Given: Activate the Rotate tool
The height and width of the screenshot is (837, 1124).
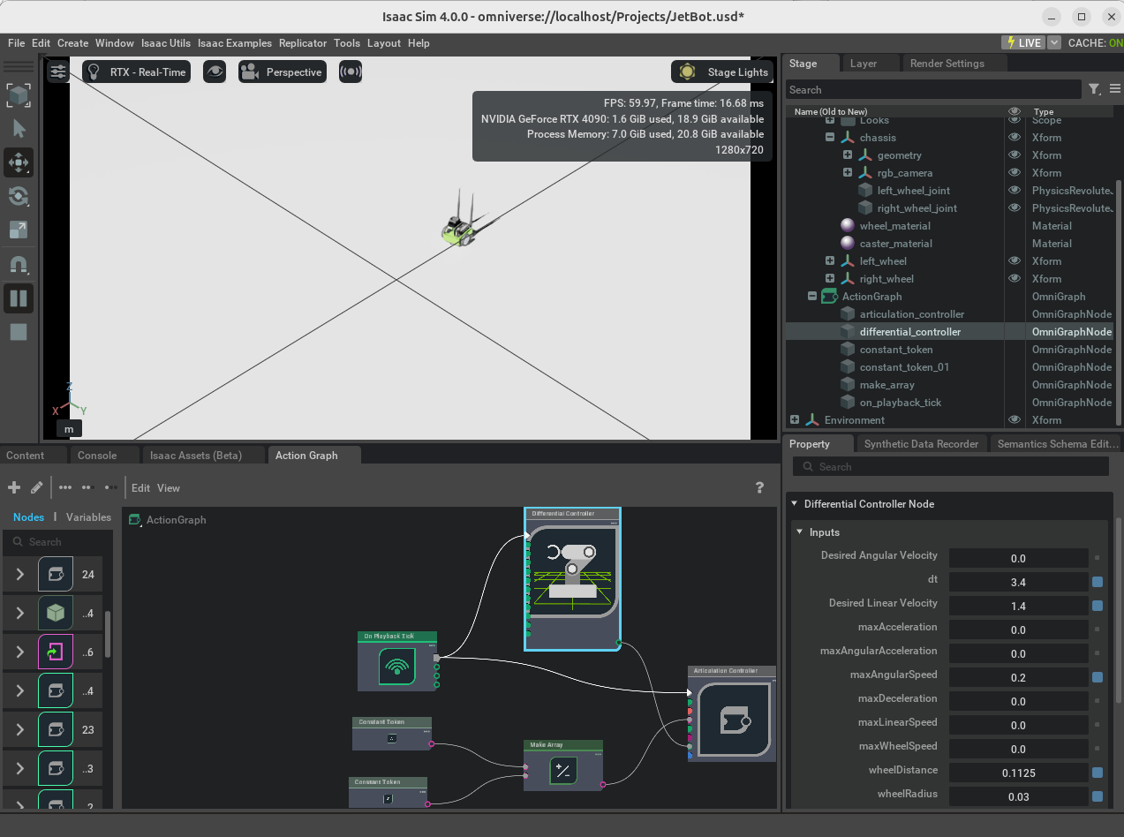Looking at the screenshot, I should pyautogui.click(x=19, y=196).
